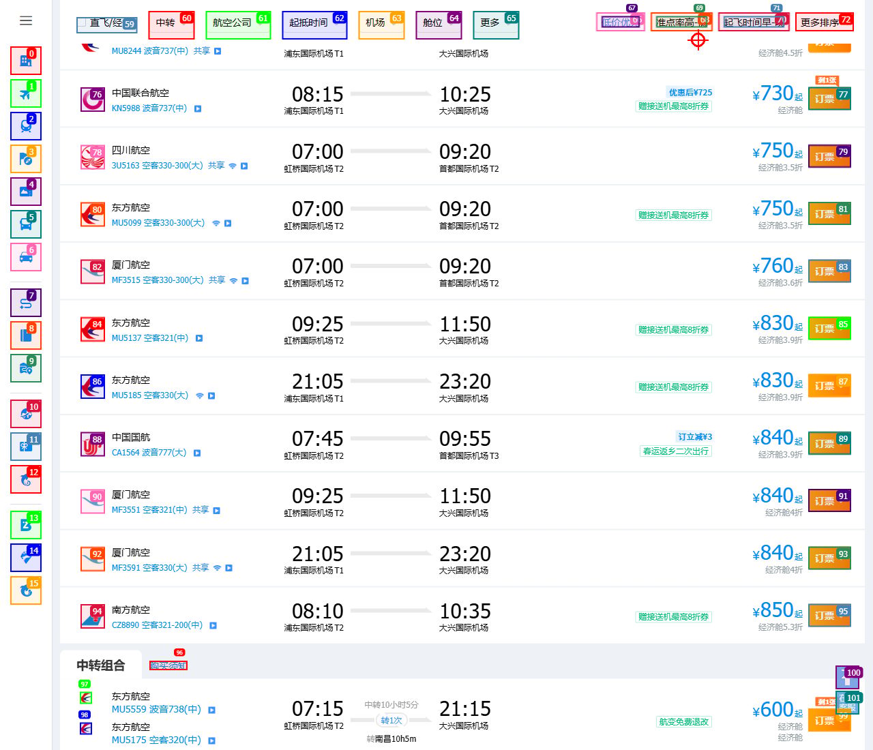The width and height of the screenshot is (873, 750).
Task: Click the 航变免费退改 tag
Action: pos(683,721)
